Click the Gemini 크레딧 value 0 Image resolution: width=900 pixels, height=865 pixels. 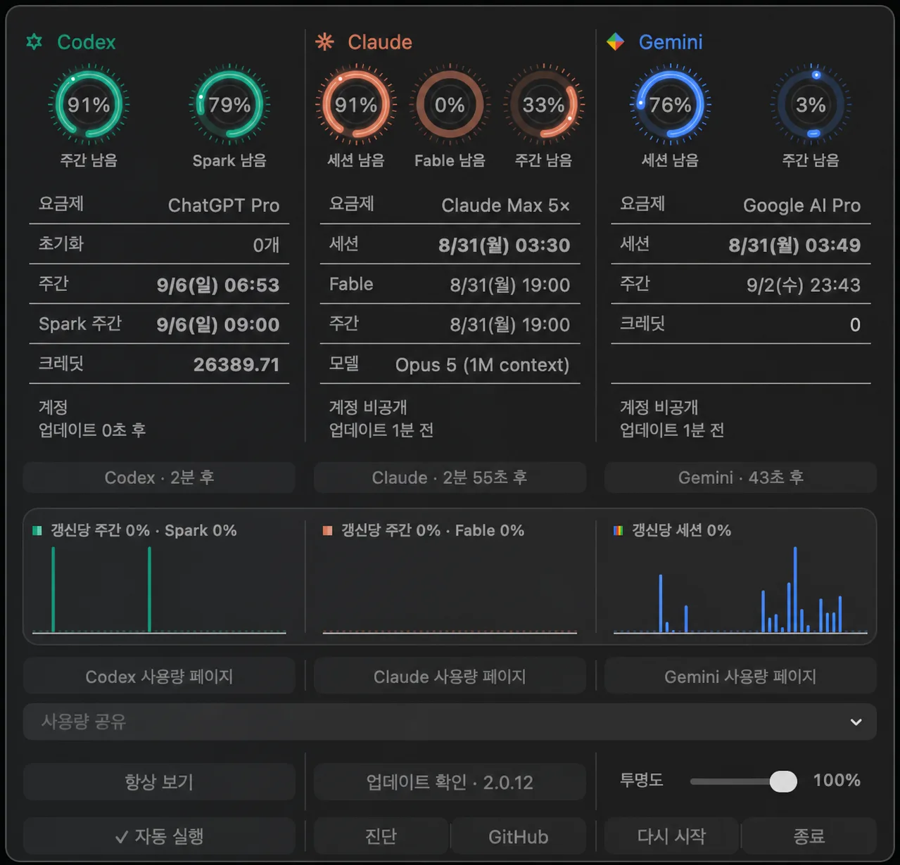pyautogui.click(x=855, y=325)
